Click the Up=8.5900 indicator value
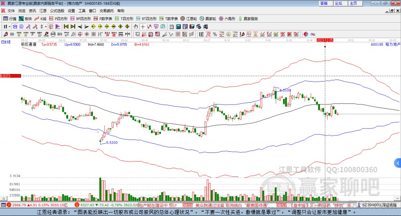 [72, 45]
